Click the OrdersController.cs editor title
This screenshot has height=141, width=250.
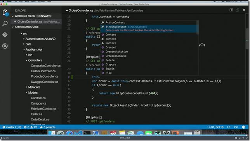tap(81, 10)
